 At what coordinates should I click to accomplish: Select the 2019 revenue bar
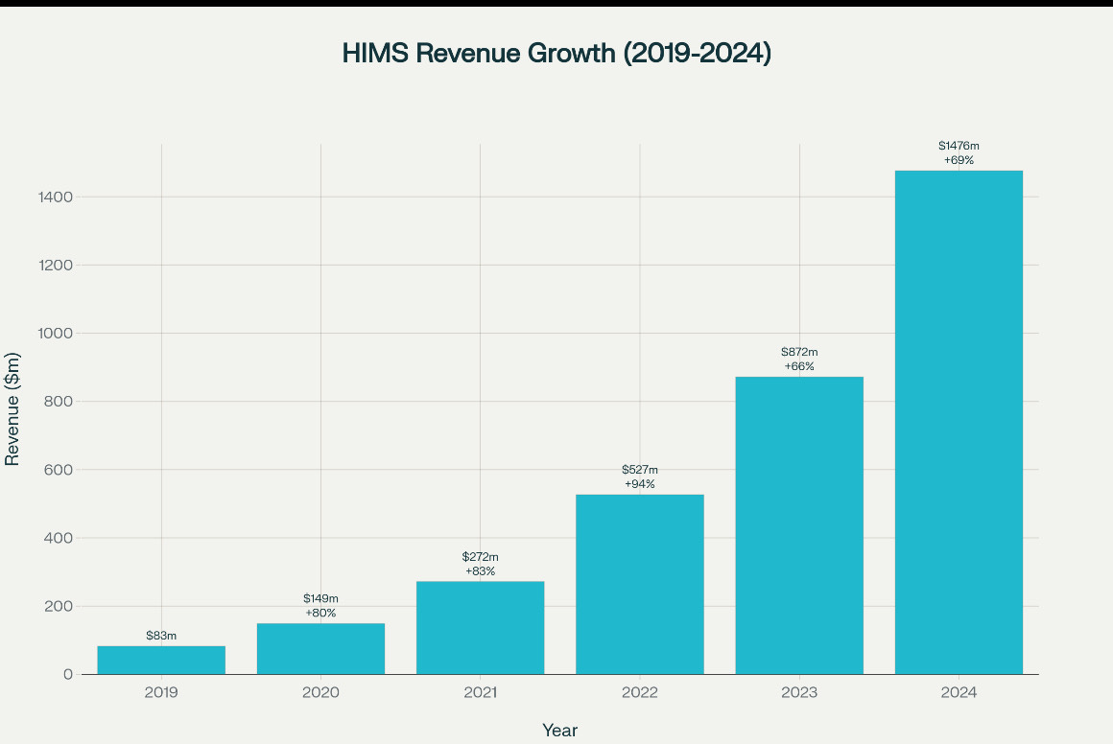pos(161,660)
